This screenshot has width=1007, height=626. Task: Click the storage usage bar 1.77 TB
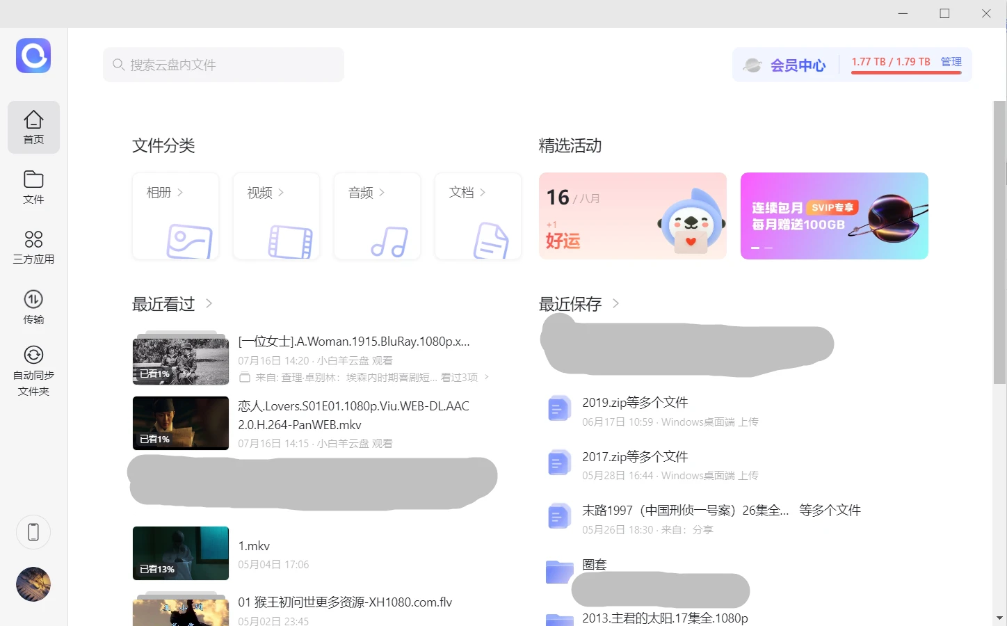(891, 63)
